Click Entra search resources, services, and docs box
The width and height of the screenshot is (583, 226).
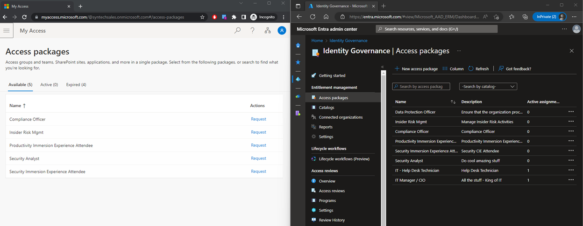pos(436,29)
